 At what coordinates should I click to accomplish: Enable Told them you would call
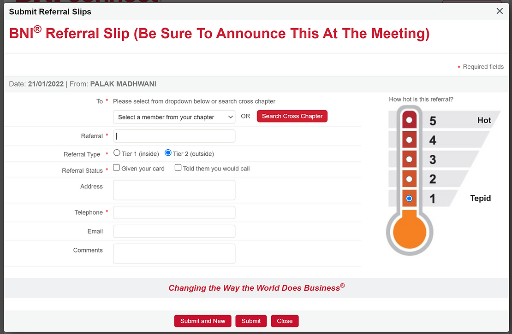[178, 168]
